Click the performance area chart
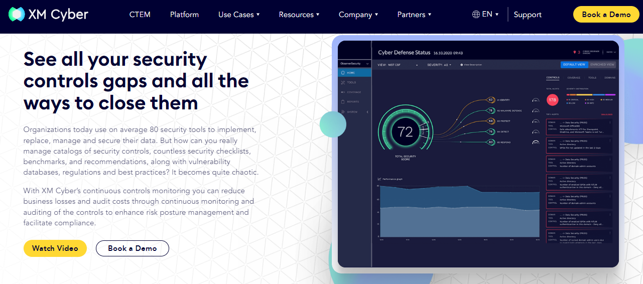Image resolution: width=643 pixels, height=284 pixels. point(460,212)
